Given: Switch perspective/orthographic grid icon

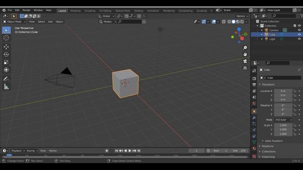Looking at the screenshot, I should point(245,68).
